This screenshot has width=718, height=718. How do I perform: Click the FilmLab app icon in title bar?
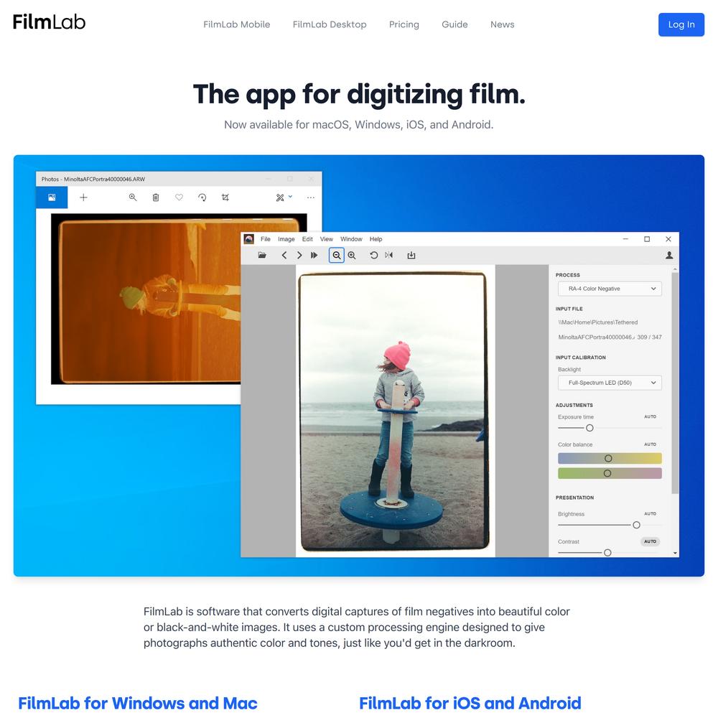pyautogui.click(x=248, y=239)
